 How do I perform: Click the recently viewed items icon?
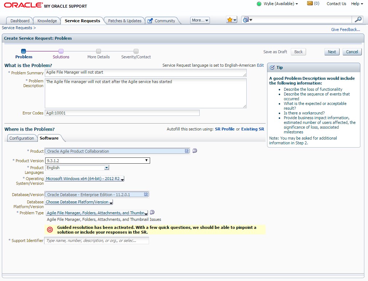pos(245,19)
